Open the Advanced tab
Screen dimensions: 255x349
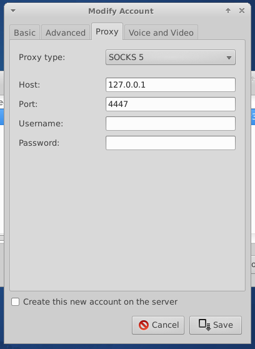(x=66, y=33)
